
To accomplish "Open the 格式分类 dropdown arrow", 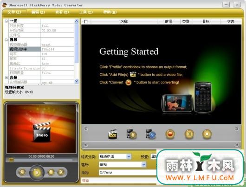I will tap(129, 156).
